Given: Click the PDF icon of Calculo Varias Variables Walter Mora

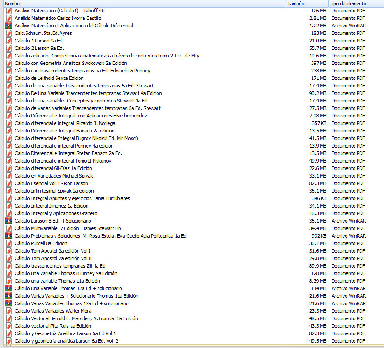Looking at the screenshot, I should pyautogui.click(x=9, y=311).
